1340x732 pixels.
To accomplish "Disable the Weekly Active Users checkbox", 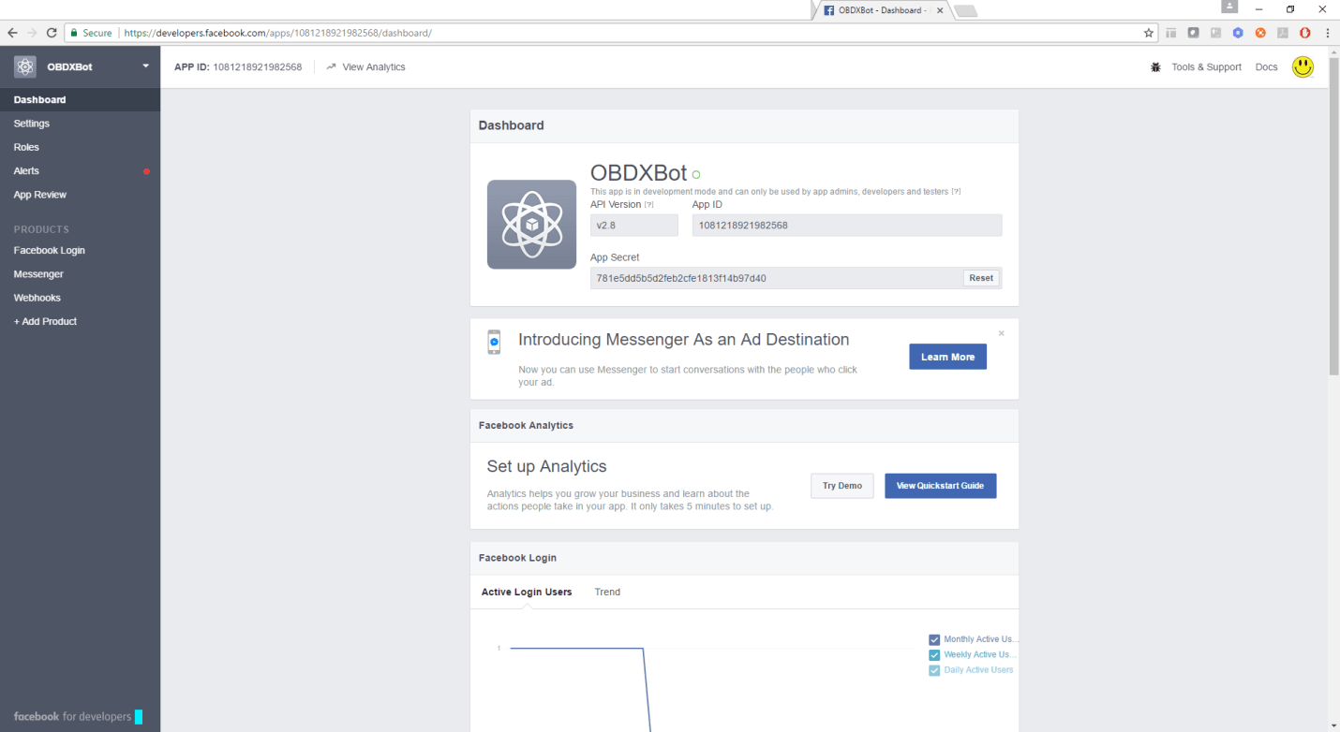I will tap(934, 654).
